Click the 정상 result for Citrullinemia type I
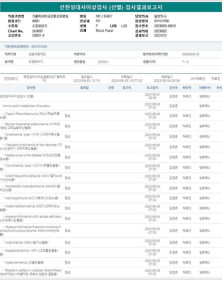Viewport: 222px width, 302px height. 67,167
